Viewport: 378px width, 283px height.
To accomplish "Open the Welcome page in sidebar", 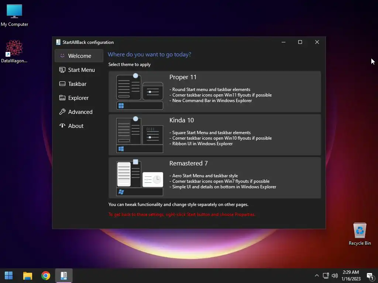I will (x=79, y=56).
